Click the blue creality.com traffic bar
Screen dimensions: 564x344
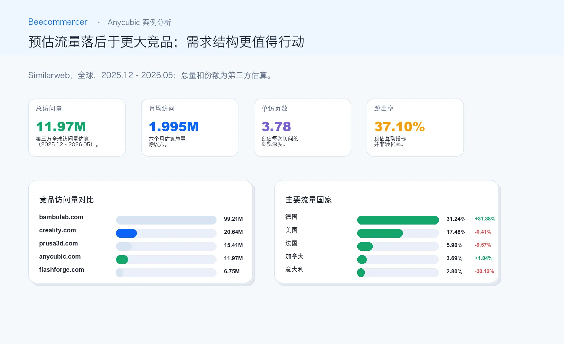pos(126,233)
